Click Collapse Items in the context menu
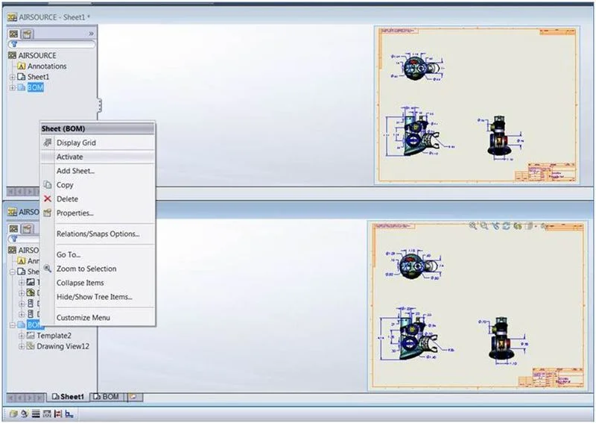The height and width of the screenshot is (423, 596). [x=98, y=283]
